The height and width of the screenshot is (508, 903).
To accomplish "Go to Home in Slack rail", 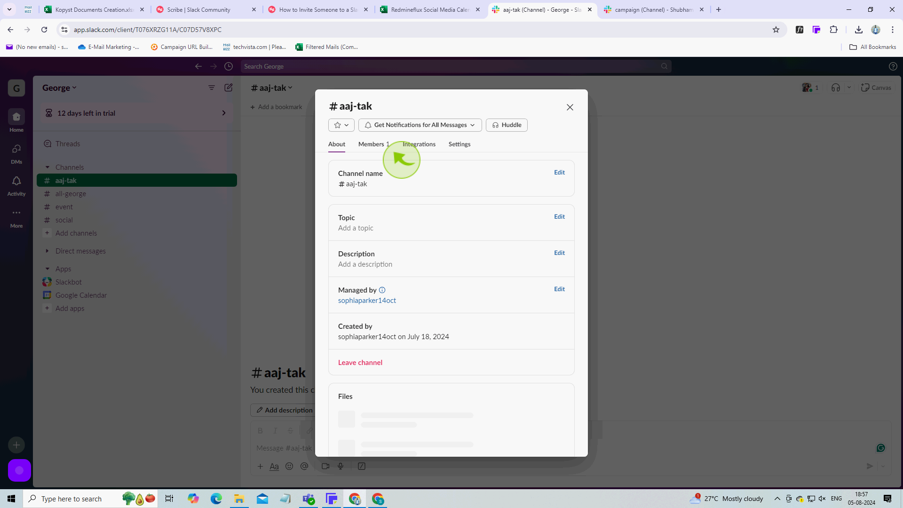I will point(16,121).
